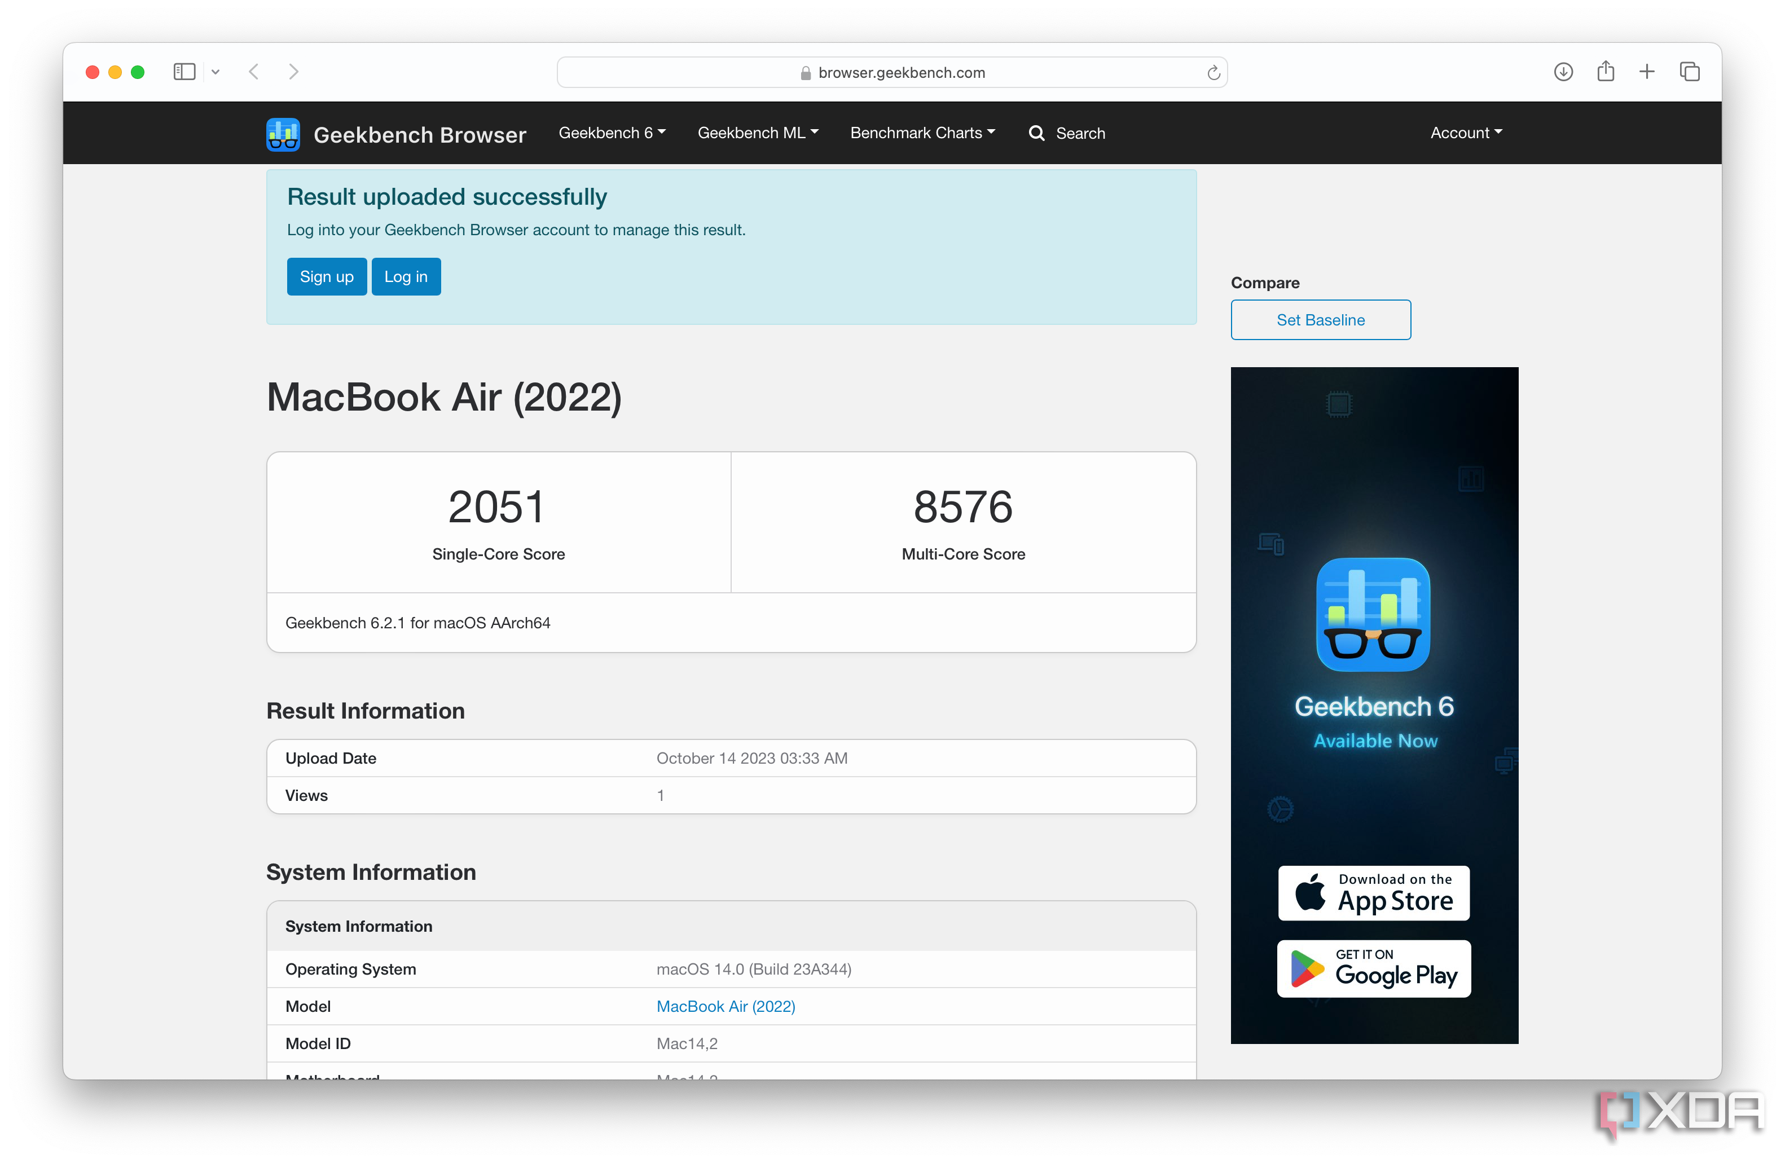Click the Geekbench logo icon in navbar
The height and width of the screenshot is (1163, 1785).
pos(283,134)
